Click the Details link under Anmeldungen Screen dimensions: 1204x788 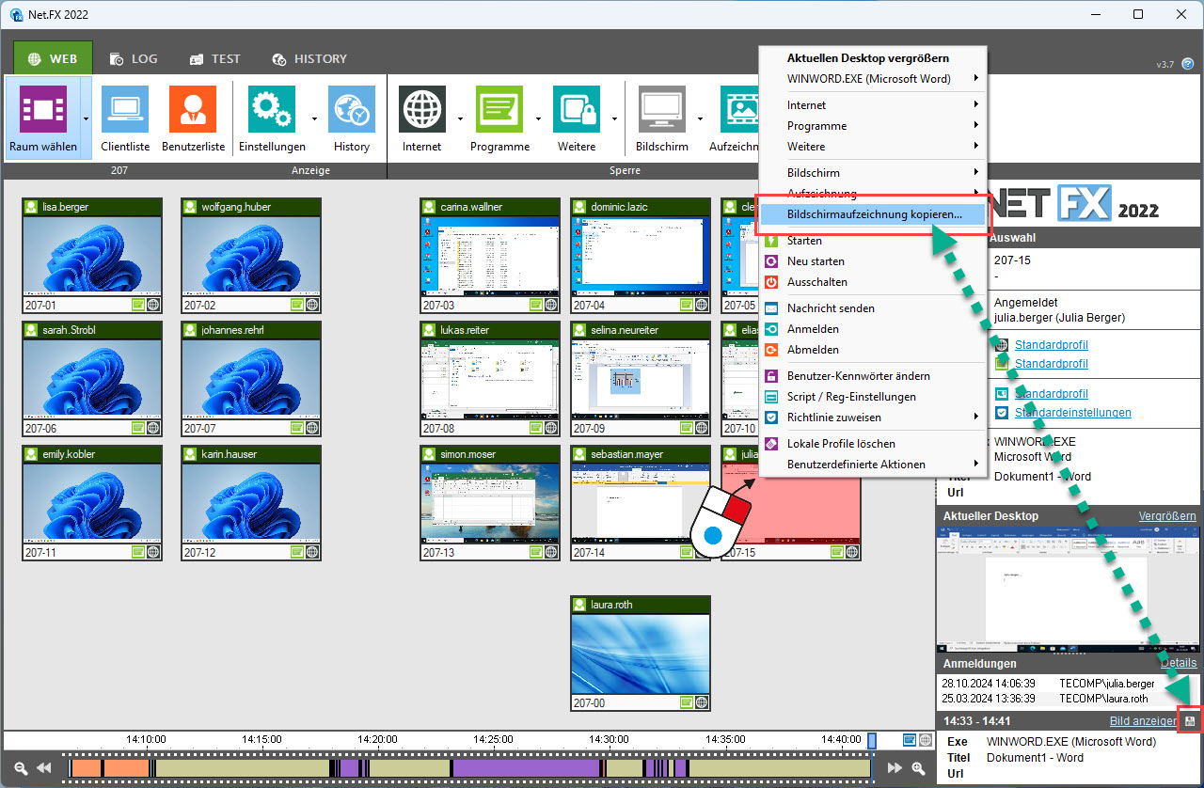(x=1179, y=663)
